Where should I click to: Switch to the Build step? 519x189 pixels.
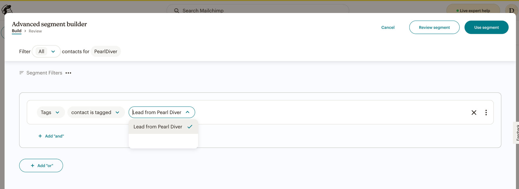coord(16,31)
